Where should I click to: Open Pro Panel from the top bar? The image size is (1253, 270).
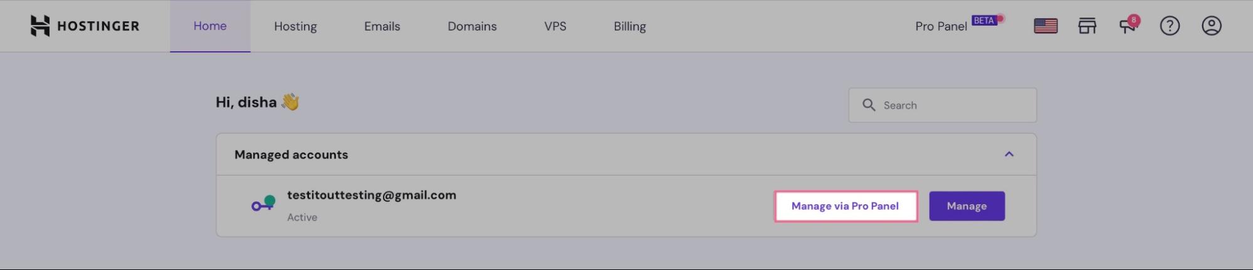tap(941, 26)
